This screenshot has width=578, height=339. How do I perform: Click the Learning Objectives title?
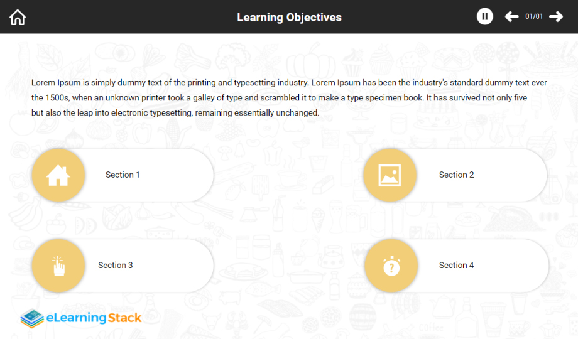(289, 18)
